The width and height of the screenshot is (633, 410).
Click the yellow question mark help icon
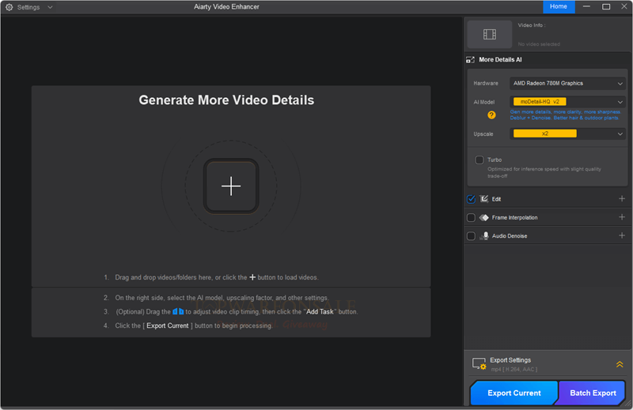point(491,115)
